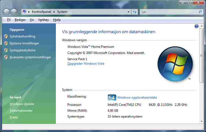Open the Rediger menu

20,20
